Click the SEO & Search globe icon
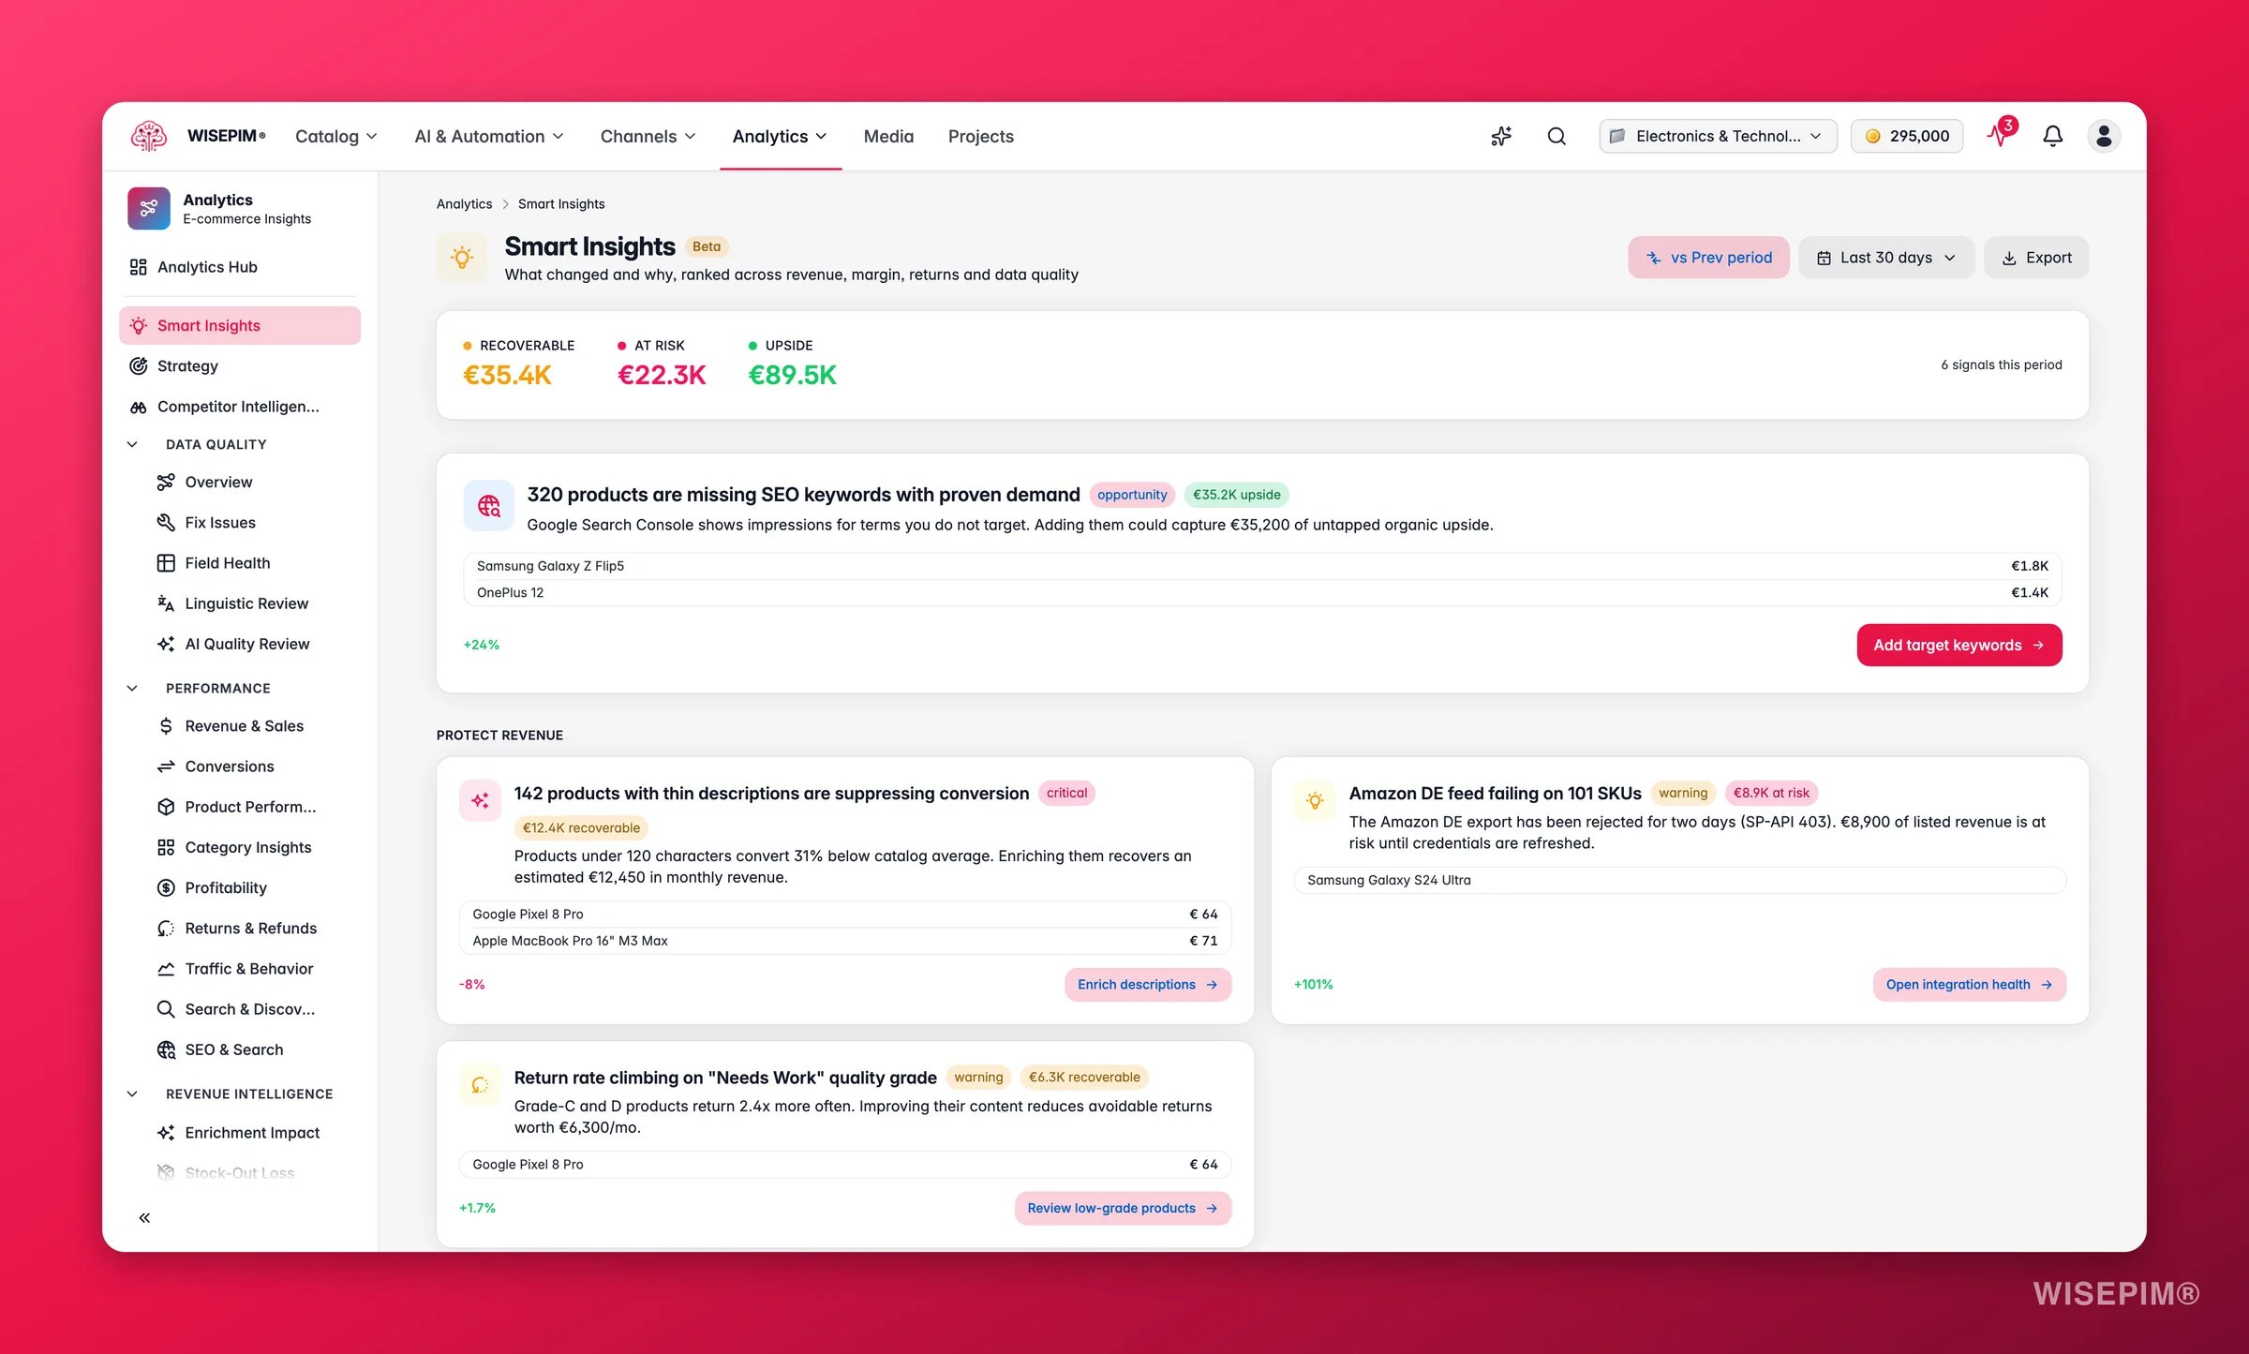 point(166,1049)
